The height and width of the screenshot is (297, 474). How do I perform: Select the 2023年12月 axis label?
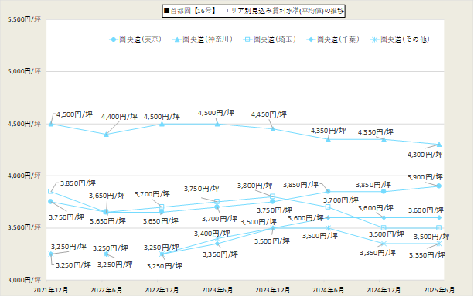tap(272, 290)
